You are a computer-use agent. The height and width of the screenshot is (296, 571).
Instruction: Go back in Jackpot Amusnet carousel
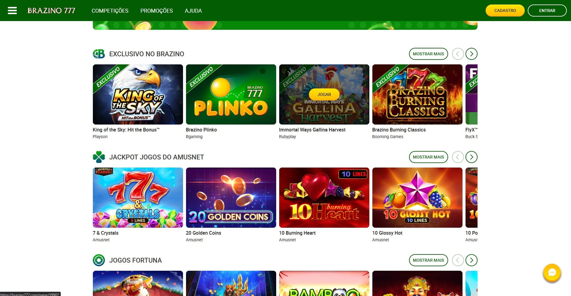[x=458, y=157]
